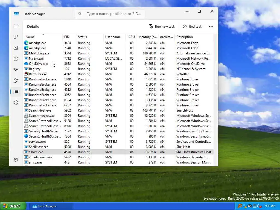Select RuntimeBroker.exe with PID 4504
Viewport: 280px width, 210px height.
pyautogui.click(x=119, y=84)
